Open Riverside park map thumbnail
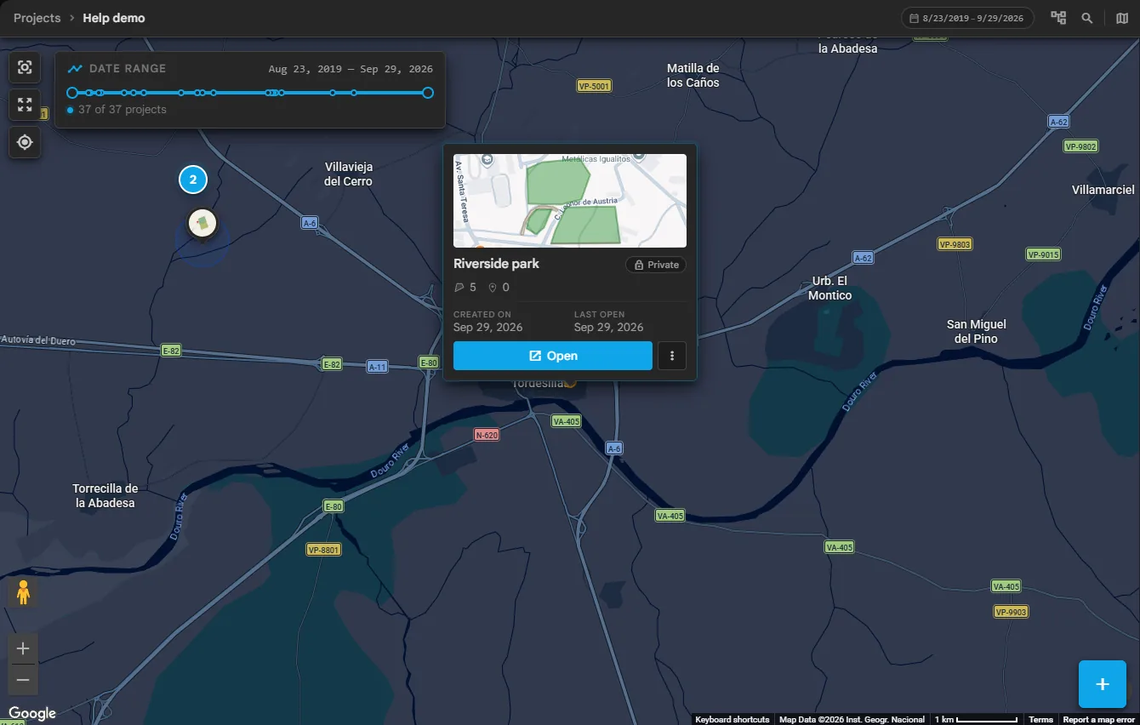Image resolution: width=1140 pixels, height=725 pixels. click(570, 201)
